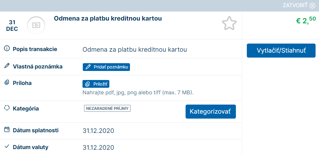Open the Kategorizovať category picker
Screen dimensions: 319x155
tap(211, 111)
